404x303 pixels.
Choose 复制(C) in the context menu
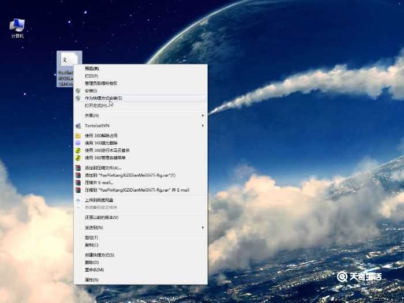(140, 245)
